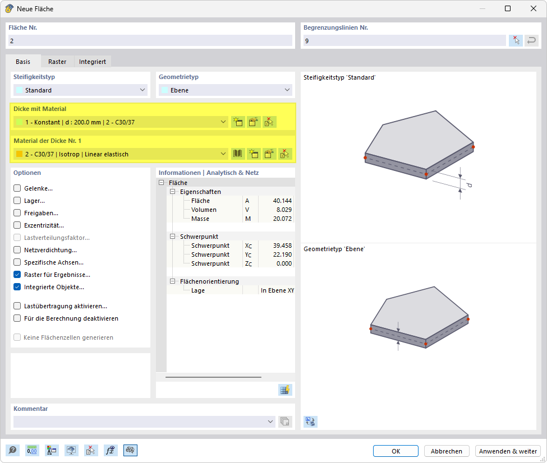Open the Geometrietyp Ebene dropdown
The width and height of the screenshot is (547, 463).
click(x=226, y=90)
